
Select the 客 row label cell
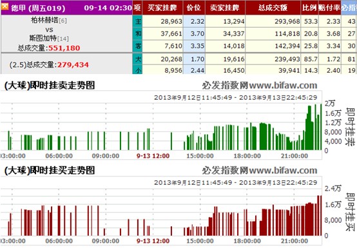137,46
